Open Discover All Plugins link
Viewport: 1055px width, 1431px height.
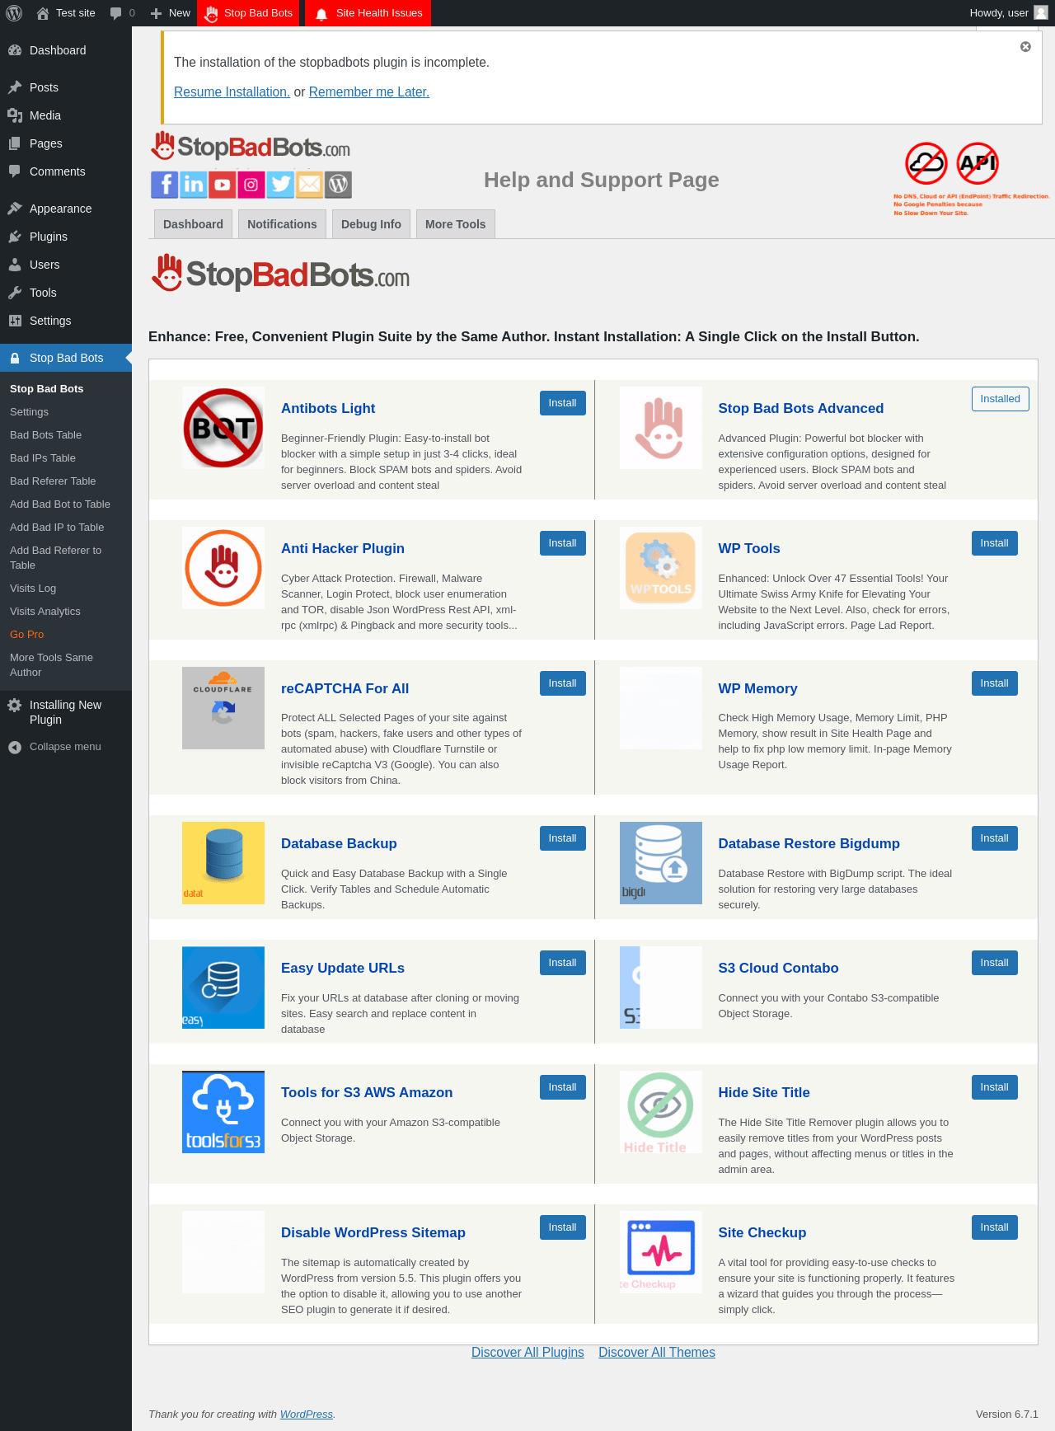pos(527,1353)
